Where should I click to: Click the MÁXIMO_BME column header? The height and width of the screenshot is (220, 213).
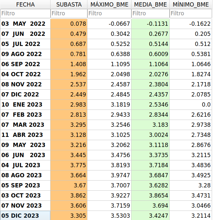point(109,5)
